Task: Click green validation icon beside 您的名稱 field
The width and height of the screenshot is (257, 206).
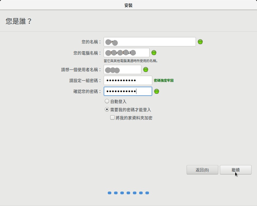Action: [200, 42]
